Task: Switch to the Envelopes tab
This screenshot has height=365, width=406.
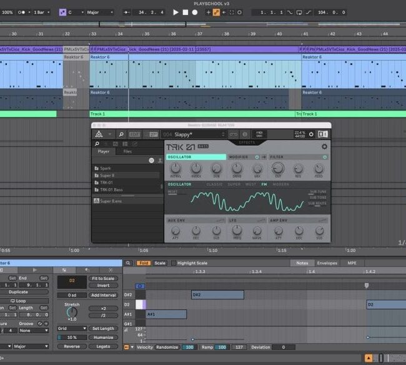Action: (327, 263)
